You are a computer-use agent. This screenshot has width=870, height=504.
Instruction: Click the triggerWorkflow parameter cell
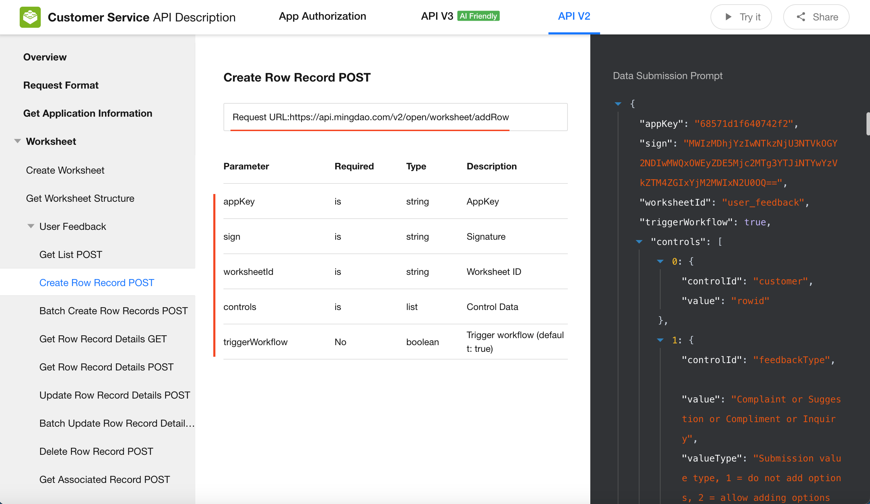pos(255,342)
